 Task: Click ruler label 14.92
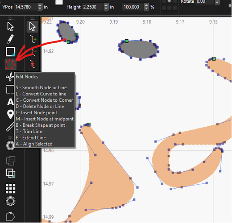[x=49, y=51]
